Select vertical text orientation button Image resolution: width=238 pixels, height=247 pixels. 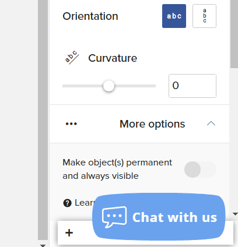click(204, 16)
